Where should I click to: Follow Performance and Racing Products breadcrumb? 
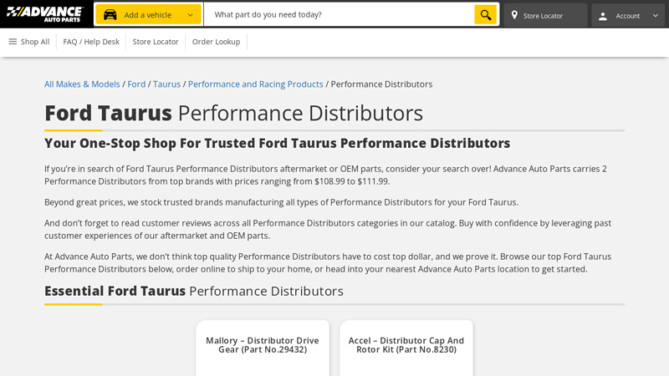pyautogui.click(x=256, y=84)
